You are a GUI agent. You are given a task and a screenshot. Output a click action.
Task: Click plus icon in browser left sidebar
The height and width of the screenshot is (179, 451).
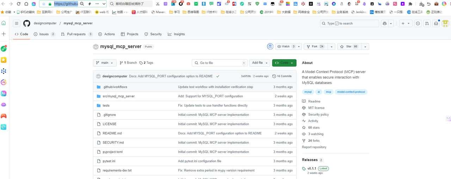point(4,34)
